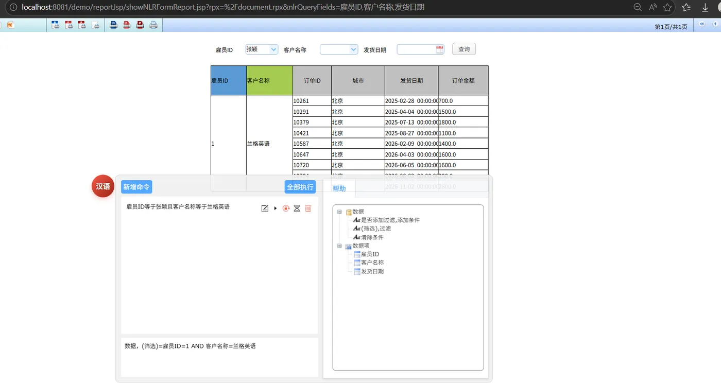Open the calendar picker for 发货日期
The width and height of the screenshot is (721, 383).
pyautogui.click(x=440, y=49)
